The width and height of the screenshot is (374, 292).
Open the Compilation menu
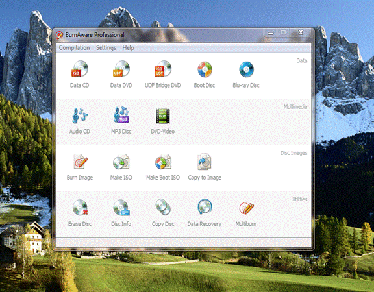[x=74, y=47]
